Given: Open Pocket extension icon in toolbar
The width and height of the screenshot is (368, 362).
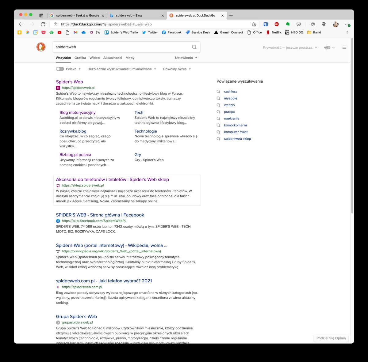Looking at the screenshot, I should pyautogui.click(x=299, y=24).
